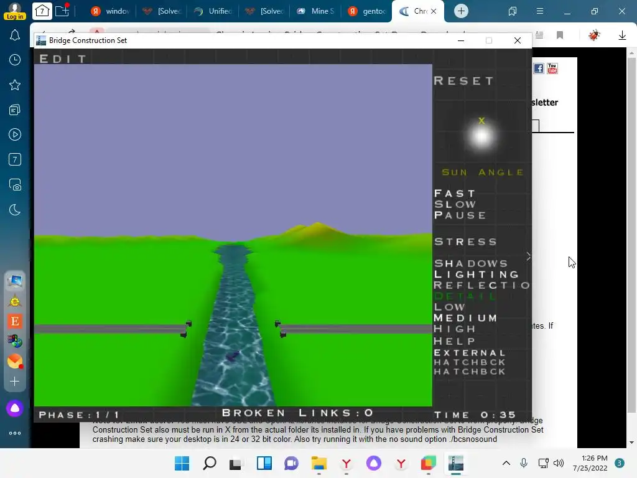Open the orange Etsy shortcut in sidebar
This screenshot has width=637, height=478.
15,321
